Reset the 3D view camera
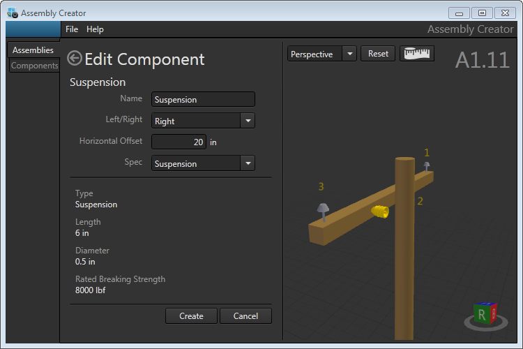Image resolution: width=523 pixels, height=349 pixels. tap(378, 54)
